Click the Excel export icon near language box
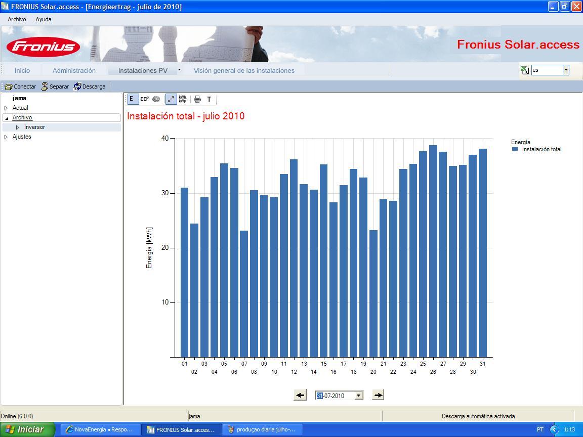Viewport: 583px width, 437px height. pos(525,70)
